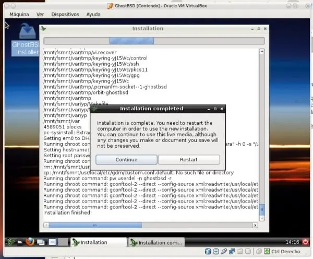Image resolution: width=313 pixels, height=259 pixels.
Task: Maximize the Installation window
Action: click(259, 29)
